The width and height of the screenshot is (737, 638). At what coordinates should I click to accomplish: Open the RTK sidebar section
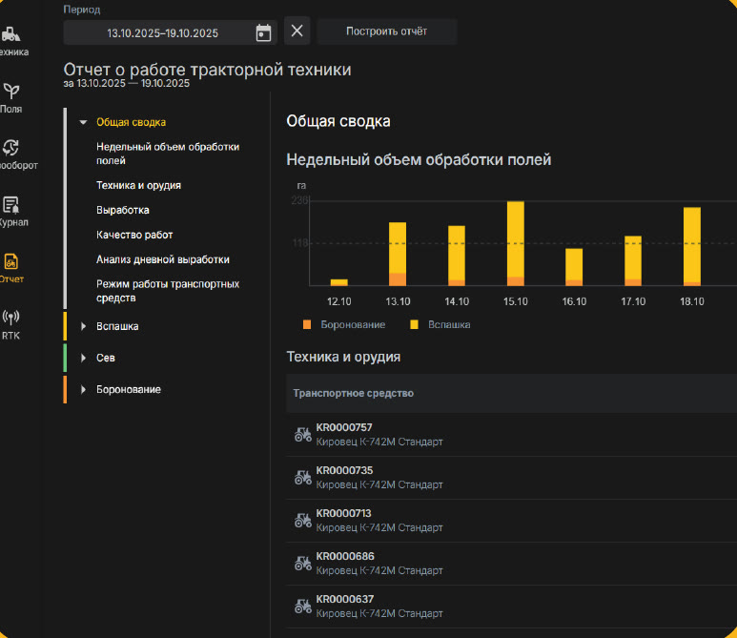[x=11, y=325]
